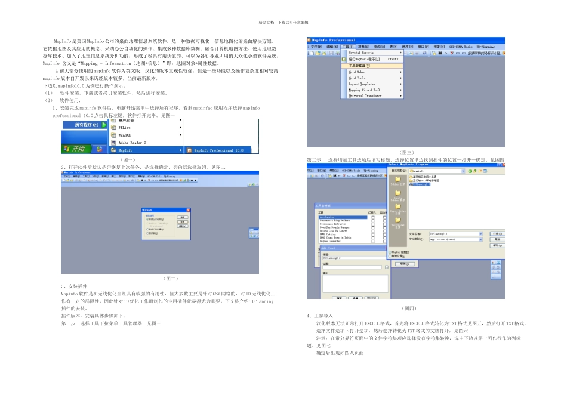Click Help button in Select MapBasic Program
The height and width of the screenshot is (401, 567).
pos(498,245)
